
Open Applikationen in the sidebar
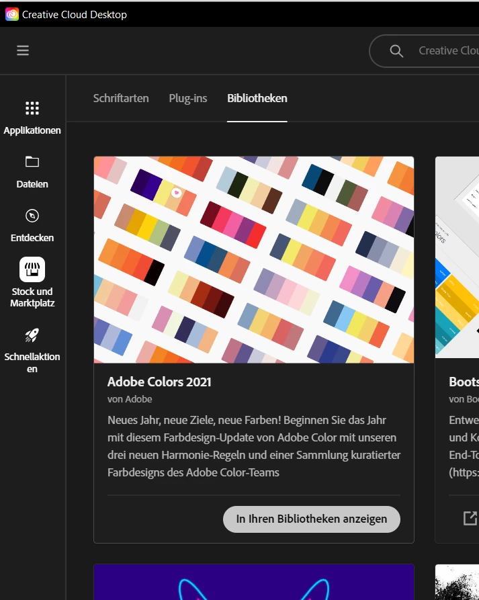click(32, 118)
